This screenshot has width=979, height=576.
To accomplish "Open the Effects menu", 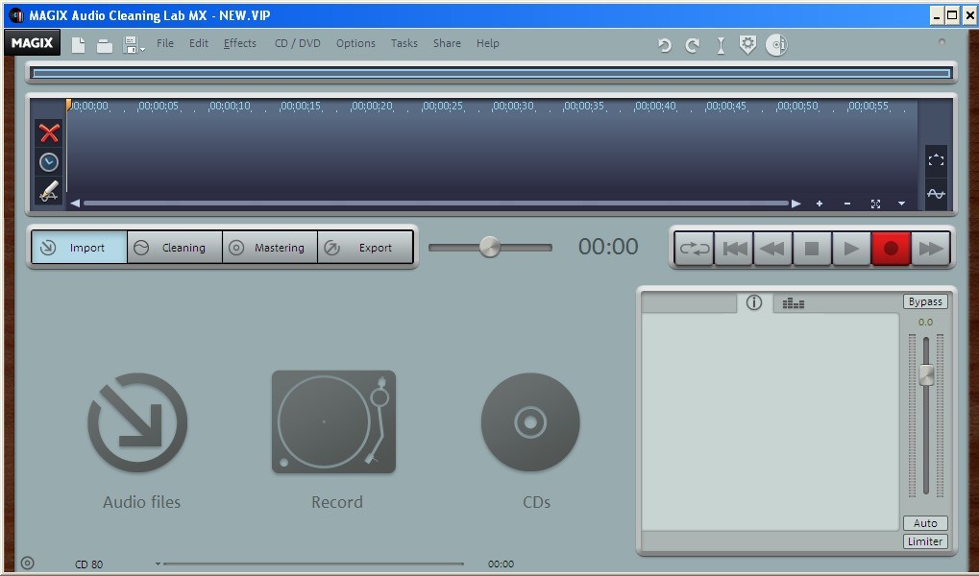I will pyautogui.click(x=239, y=43).
